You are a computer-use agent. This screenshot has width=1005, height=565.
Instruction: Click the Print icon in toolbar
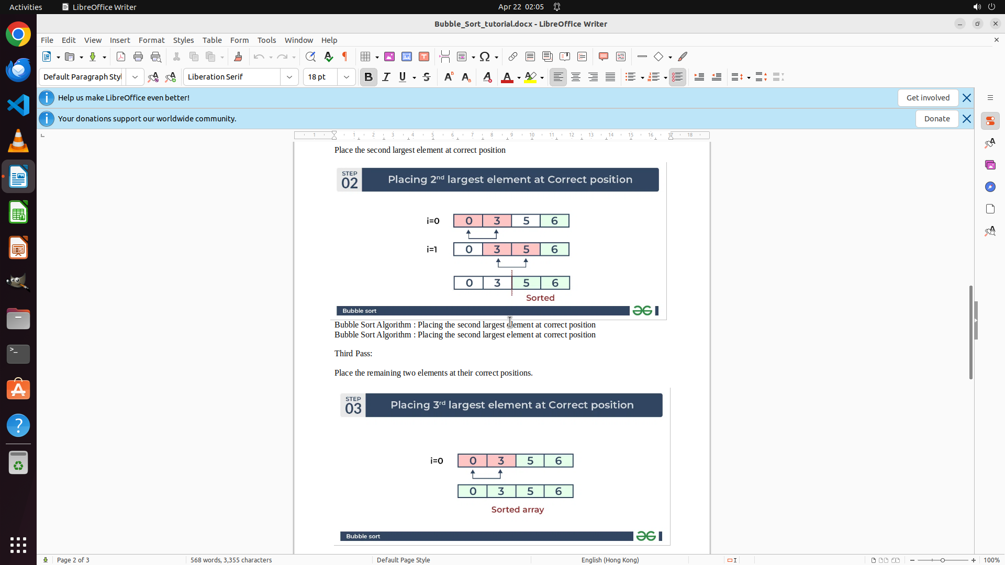click(x=138, y=56)
